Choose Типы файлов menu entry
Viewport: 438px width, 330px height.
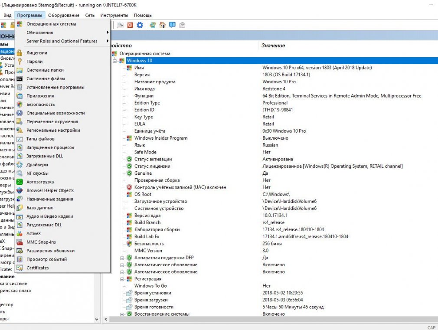tap(62, 139)
